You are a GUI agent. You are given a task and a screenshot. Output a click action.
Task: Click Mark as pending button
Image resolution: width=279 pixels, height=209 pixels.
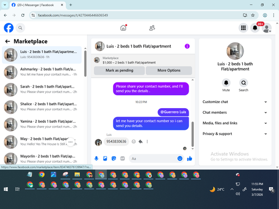tap(119, 70)
